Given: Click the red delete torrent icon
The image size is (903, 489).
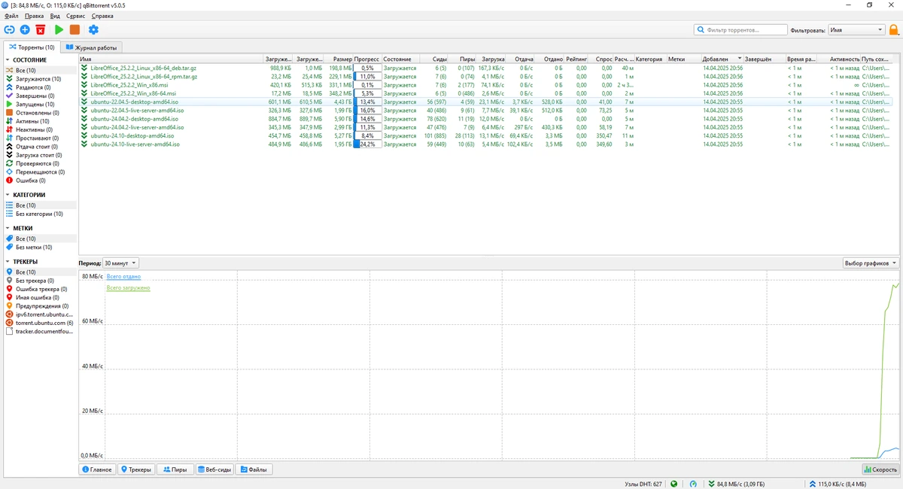Looking at the screenshot, I should (x=41, y=29).
